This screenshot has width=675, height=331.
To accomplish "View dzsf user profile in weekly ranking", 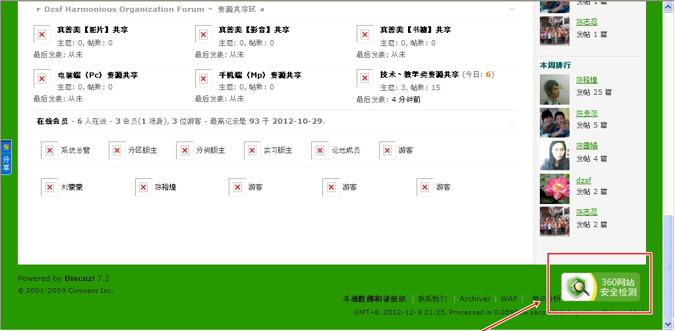I will (x=583, y=180).
